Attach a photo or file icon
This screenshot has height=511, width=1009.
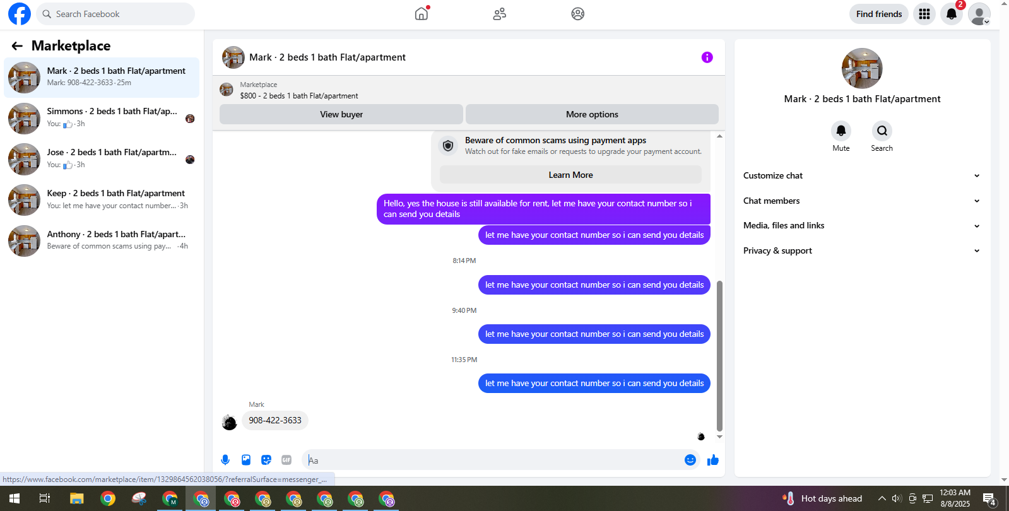(x=246, y=460)
